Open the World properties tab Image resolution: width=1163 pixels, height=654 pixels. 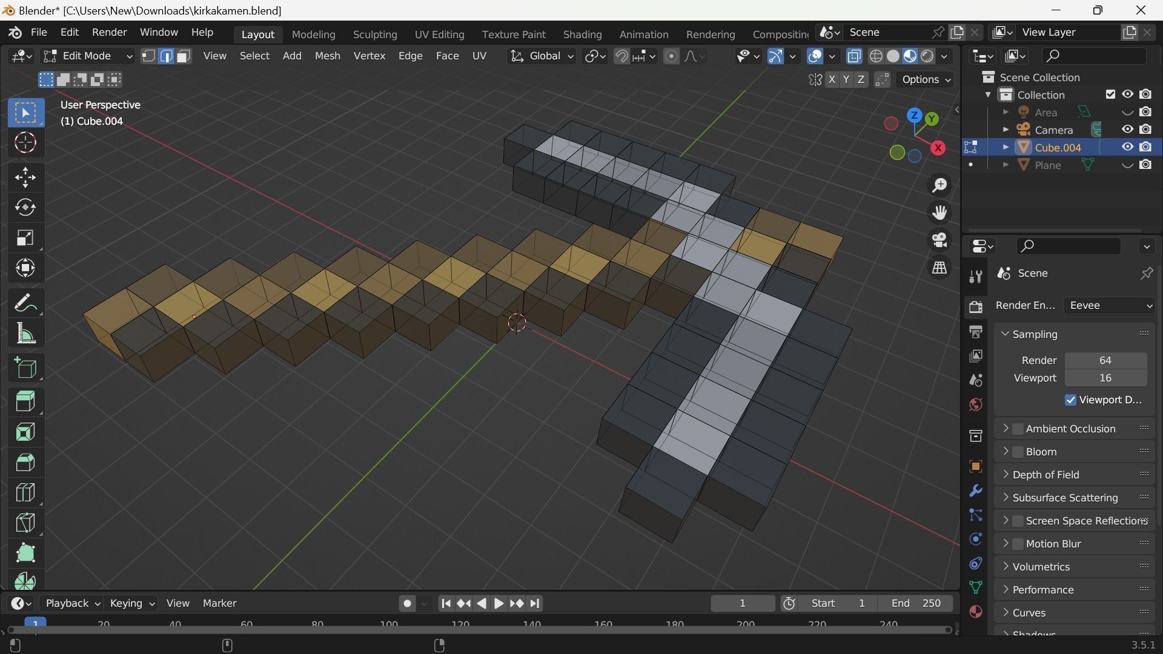click(976, 405)
